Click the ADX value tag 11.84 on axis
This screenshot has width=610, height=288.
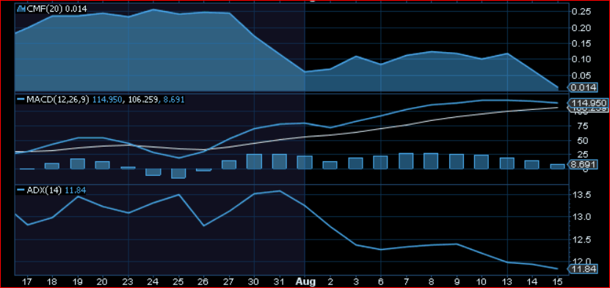click(582, 269)
